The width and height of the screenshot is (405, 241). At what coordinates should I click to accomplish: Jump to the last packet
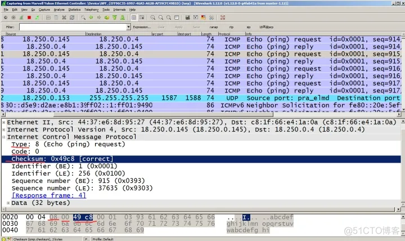pos(123,17)
